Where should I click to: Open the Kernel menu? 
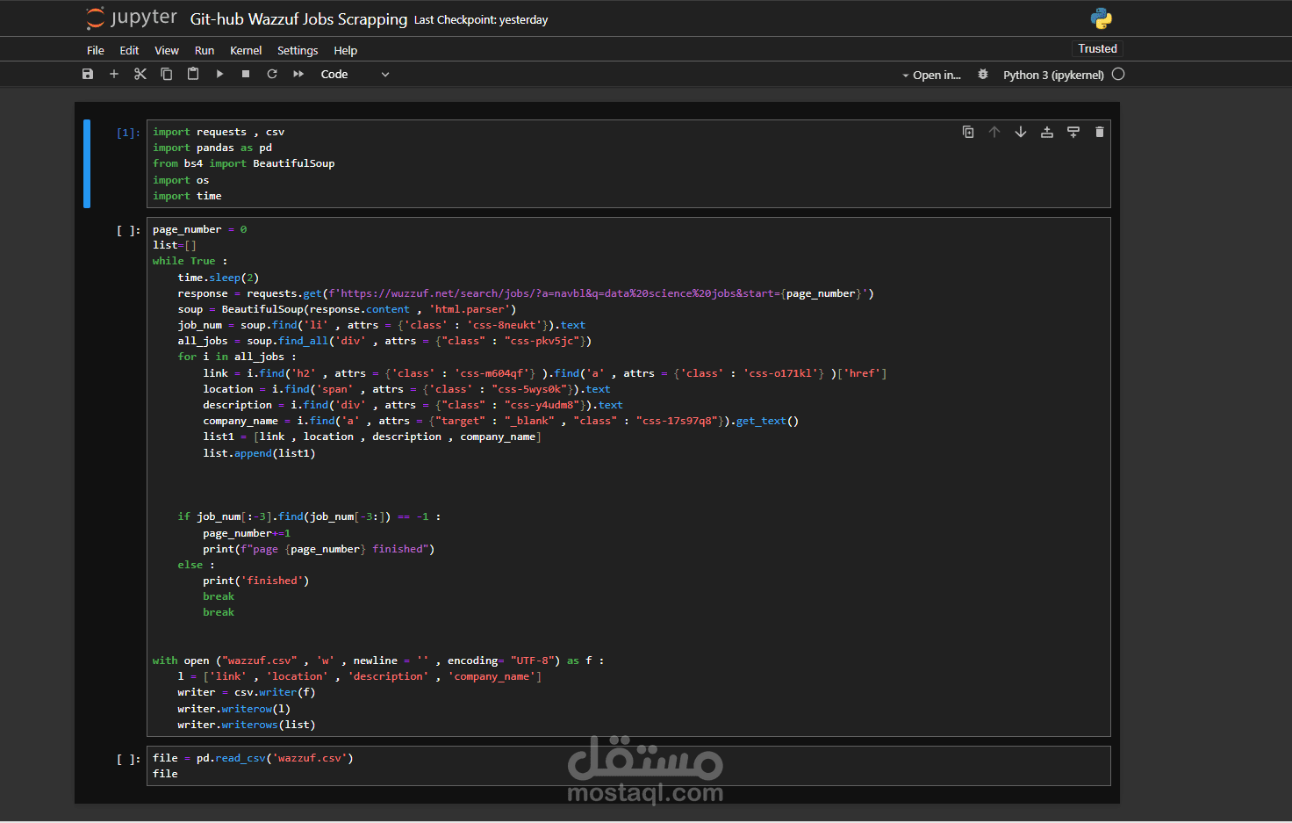[x=246, y=51]
